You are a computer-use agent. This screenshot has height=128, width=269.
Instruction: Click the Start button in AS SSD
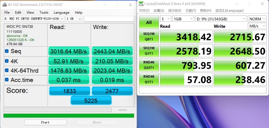[45, 122]
